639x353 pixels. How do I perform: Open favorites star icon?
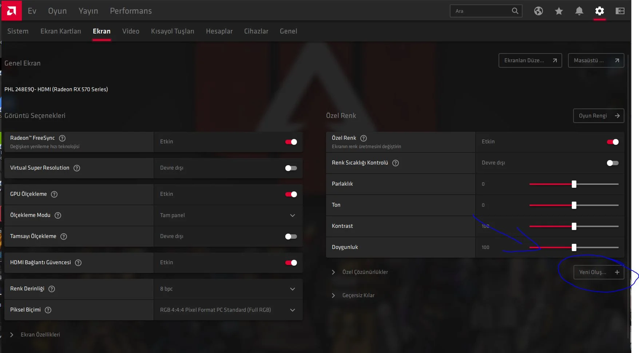[559, 11]
